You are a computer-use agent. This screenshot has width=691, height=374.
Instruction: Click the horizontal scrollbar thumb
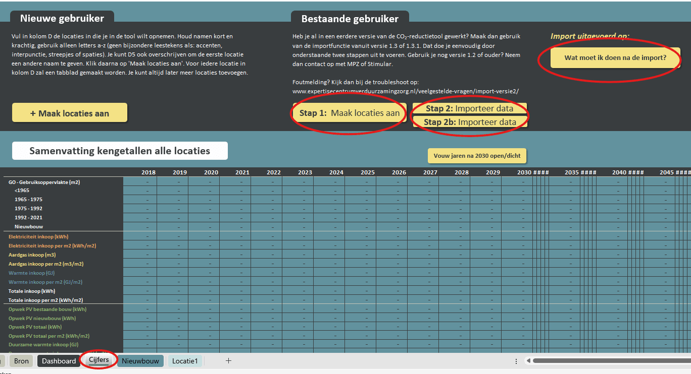click(611, 361)
